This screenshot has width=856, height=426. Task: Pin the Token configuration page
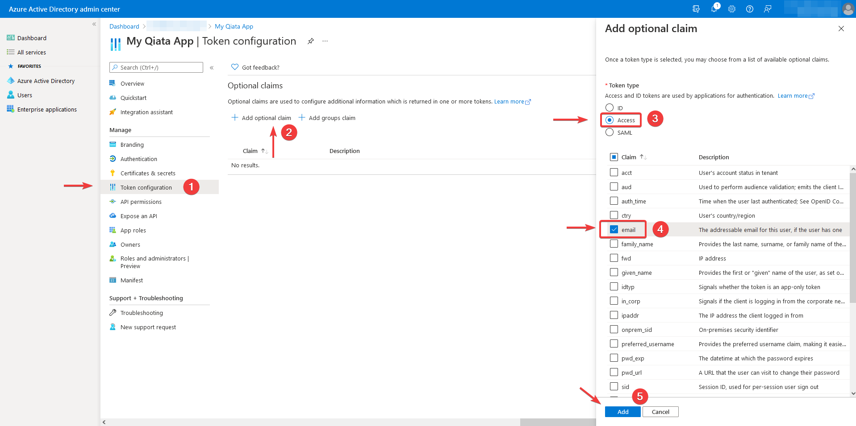click(x=310, y=41)
